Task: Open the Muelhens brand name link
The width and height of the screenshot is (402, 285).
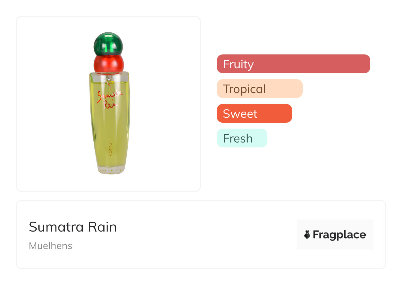Action: pos(50,246)
